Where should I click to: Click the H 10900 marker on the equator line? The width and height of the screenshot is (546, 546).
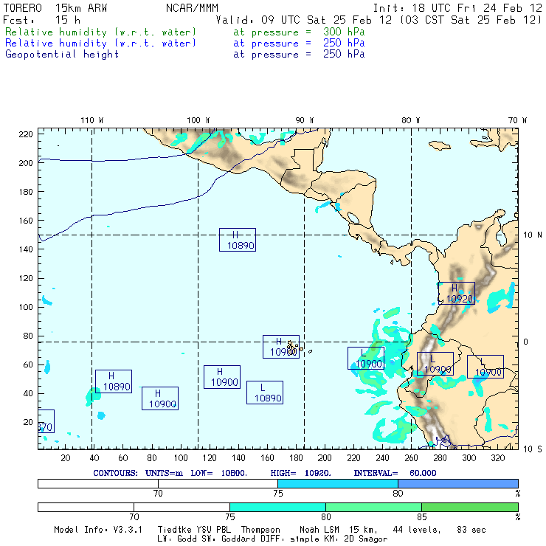[x=281, y=347]
